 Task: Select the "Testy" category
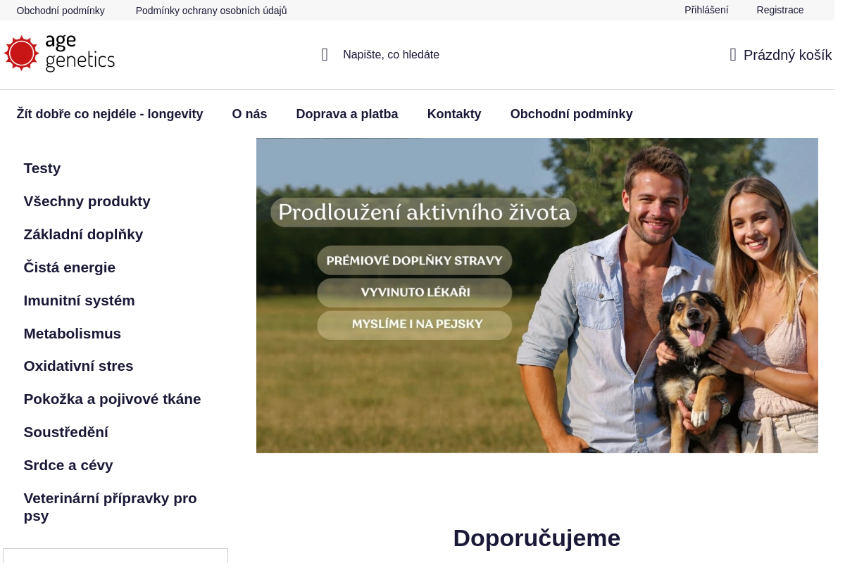click(x=42, y=168)
